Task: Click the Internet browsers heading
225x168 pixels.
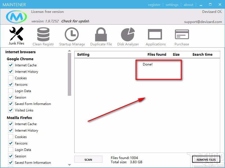Action: click(20, 52)
